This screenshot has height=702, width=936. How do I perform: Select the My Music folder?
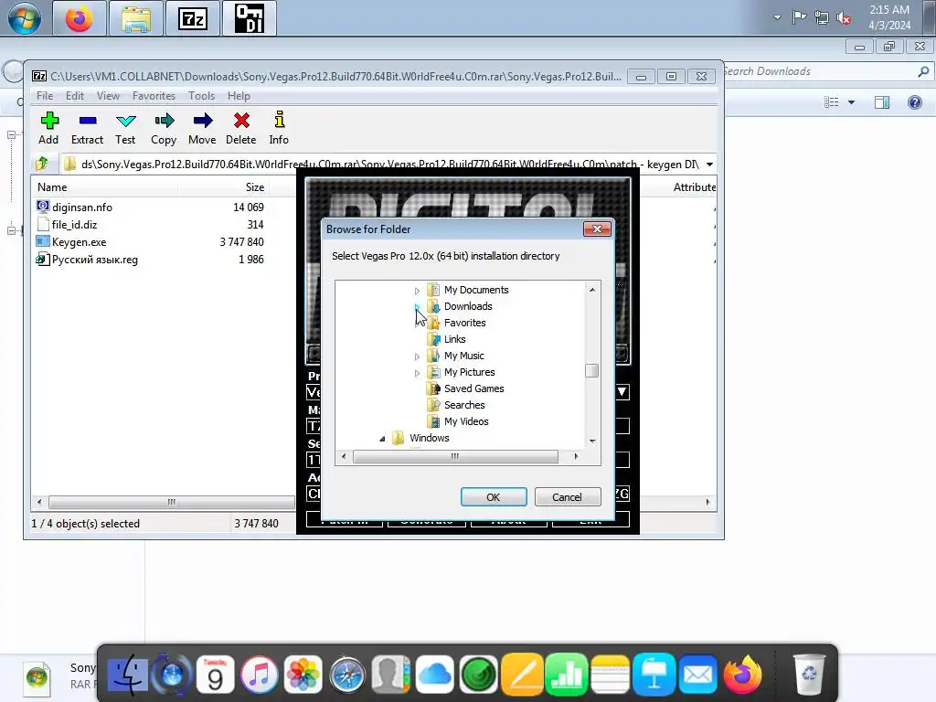[463, 356]
